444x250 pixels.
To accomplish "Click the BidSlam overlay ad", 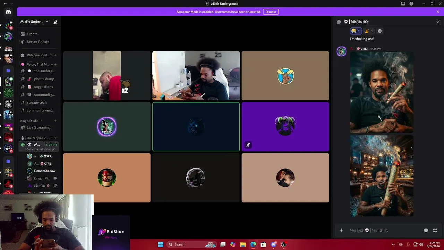I will (x=111, y=233).
